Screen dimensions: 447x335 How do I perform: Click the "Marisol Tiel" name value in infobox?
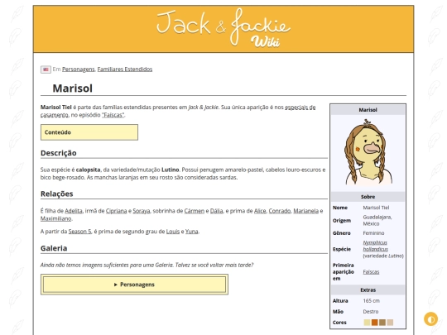click(x=376, y=208)
